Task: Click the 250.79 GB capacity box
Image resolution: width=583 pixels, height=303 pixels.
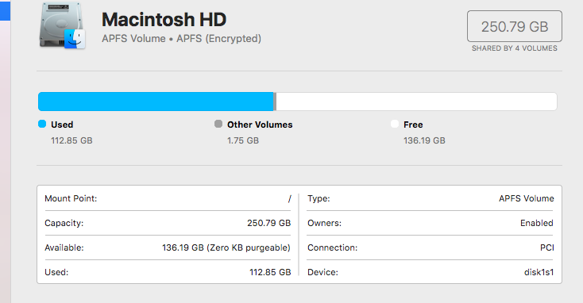Action: click(x=515, y=26)
